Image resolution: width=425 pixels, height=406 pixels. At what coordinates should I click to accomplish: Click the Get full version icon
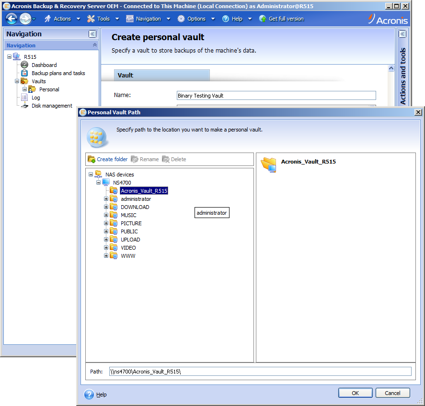coord(263,19)
